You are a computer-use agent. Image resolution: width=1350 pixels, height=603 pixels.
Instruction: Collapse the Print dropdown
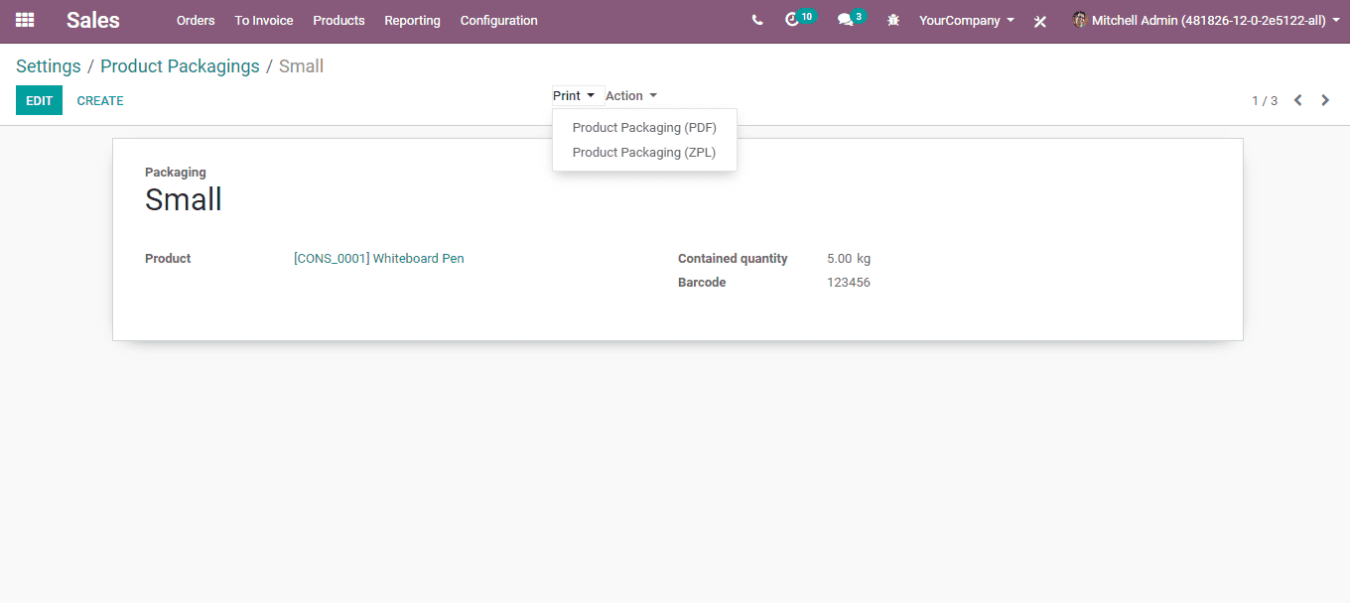click(x=574, y=96)
